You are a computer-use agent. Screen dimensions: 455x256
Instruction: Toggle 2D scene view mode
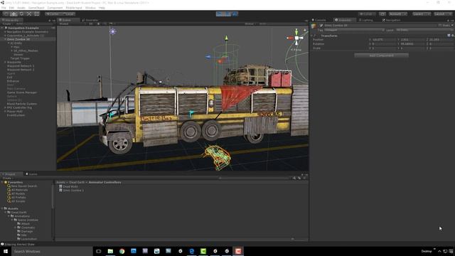91,23
